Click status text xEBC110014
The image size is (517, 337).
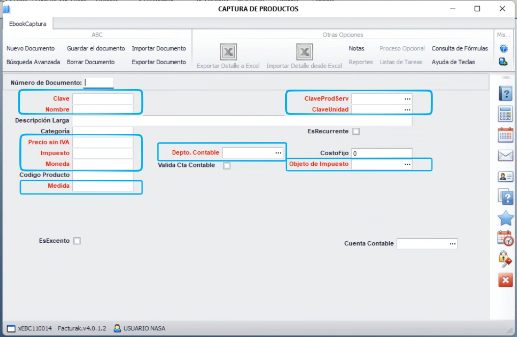[x=35, y=328]
